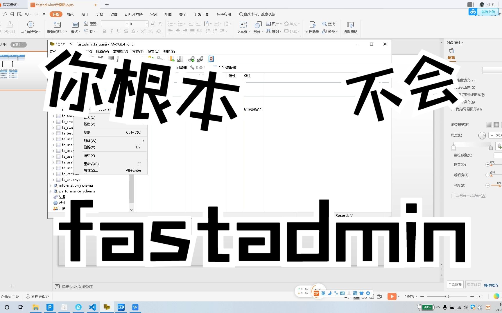Click the document assistant (文档助手) icon
Image resolution: width=502 pixels, height=313 pixels.
[312, 25]
